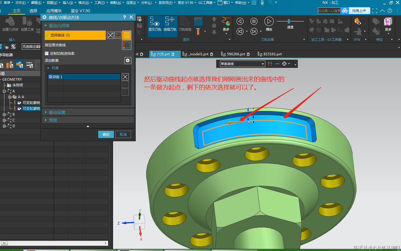This screenshot has height=251, width=401.
Task: Expand node D in the geometry tree
Action: point(4,126)
